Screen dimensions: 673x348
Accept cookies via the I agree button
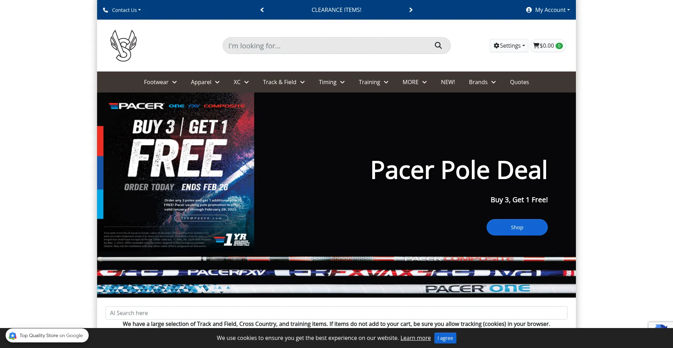tap(445, 338)
